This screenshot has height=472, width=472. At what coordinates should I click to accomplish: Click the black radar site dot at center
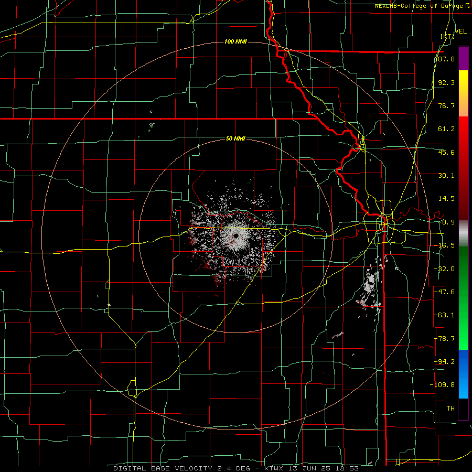tap(235, 235)
